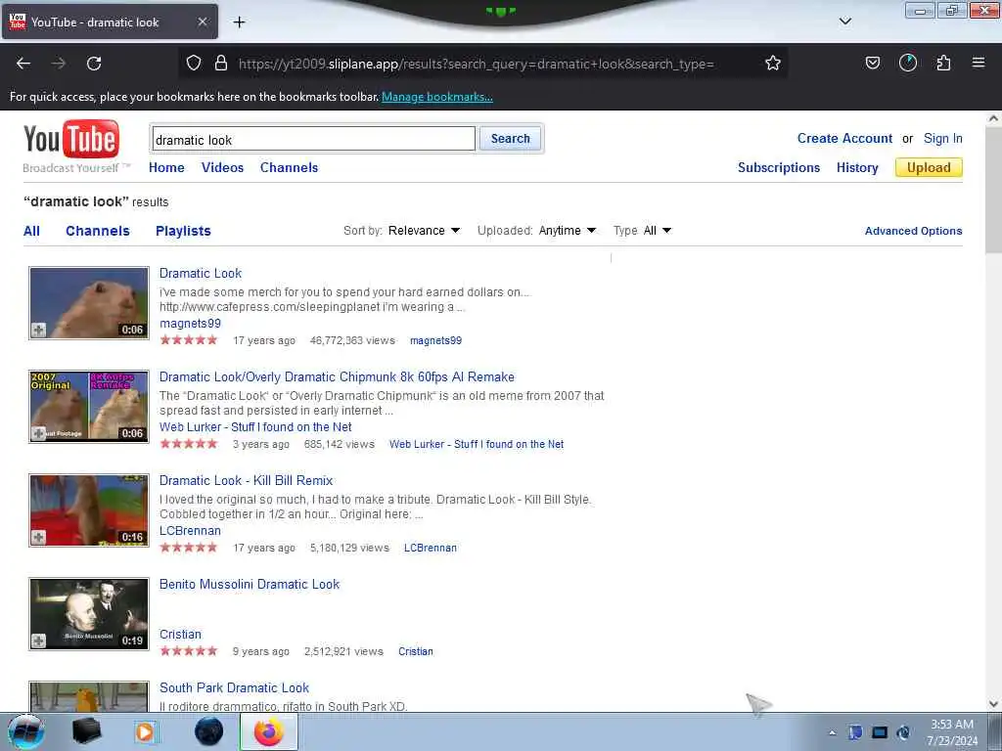Select the Channels results filter tab
This screenshot has height=751, width=1002.
(98, 231)
